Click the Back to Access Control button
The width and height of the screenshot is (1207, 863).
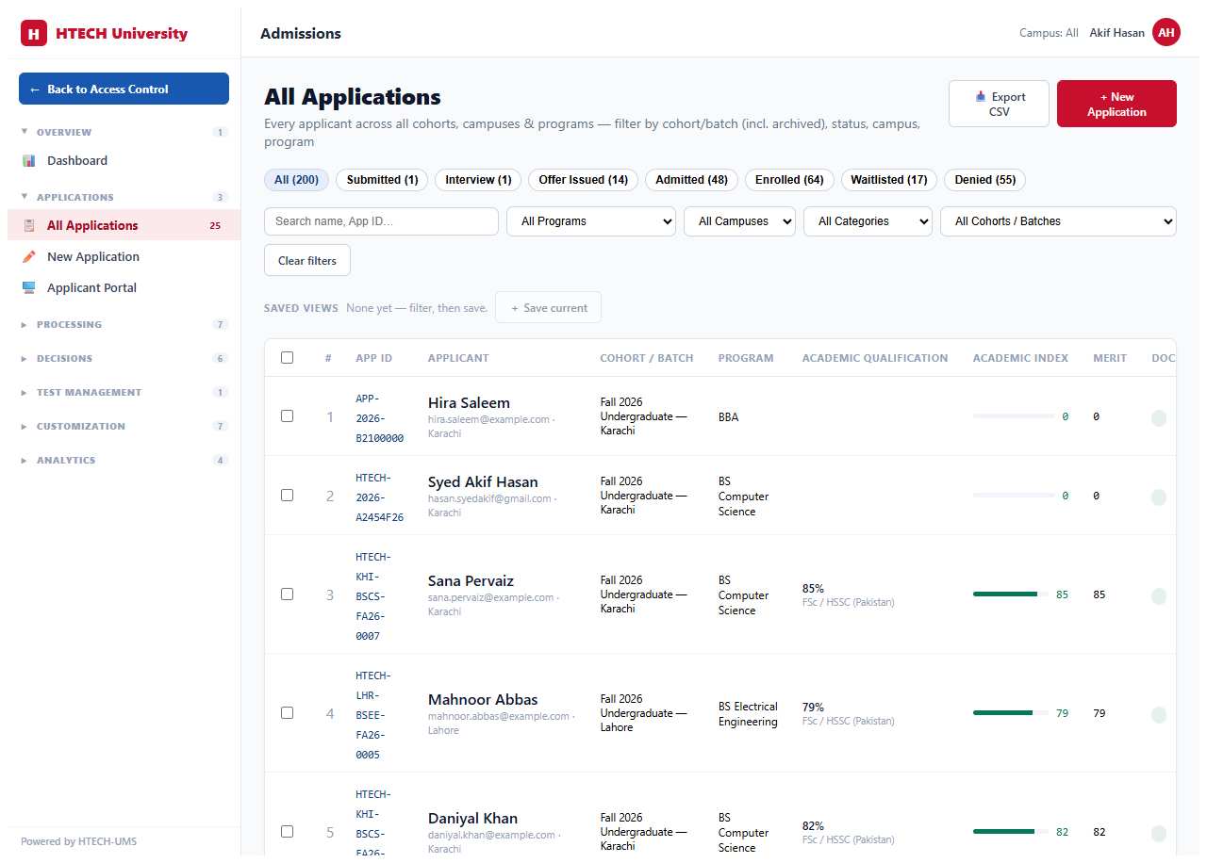coord(124,89)
